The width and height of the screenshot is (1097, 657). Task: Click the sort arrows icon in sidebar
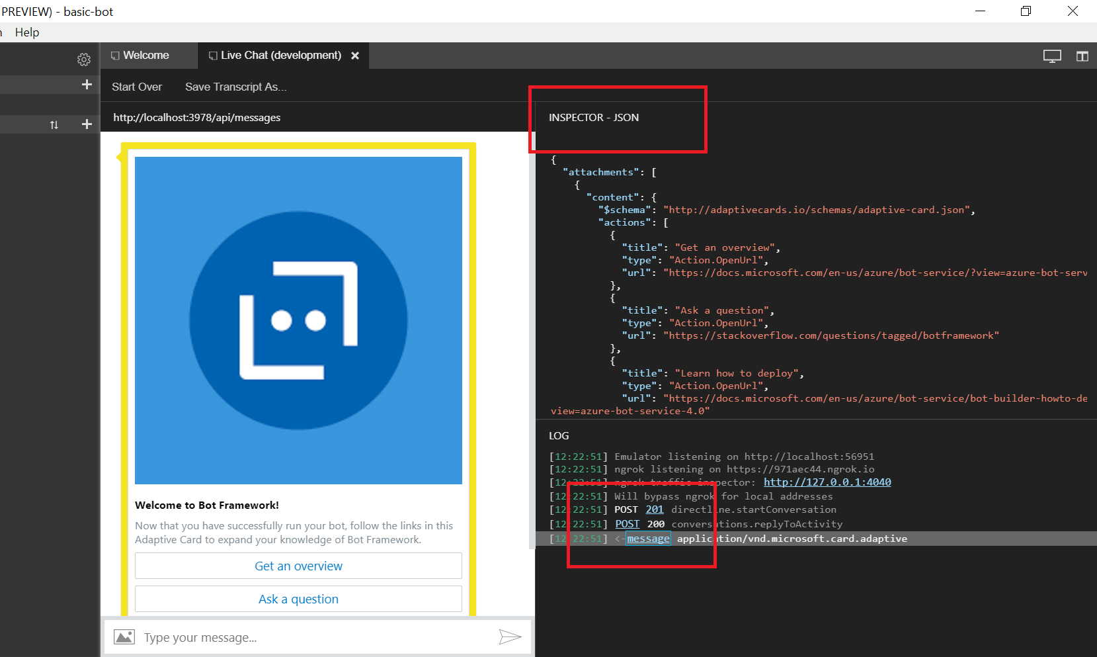(x=54, y=124)
